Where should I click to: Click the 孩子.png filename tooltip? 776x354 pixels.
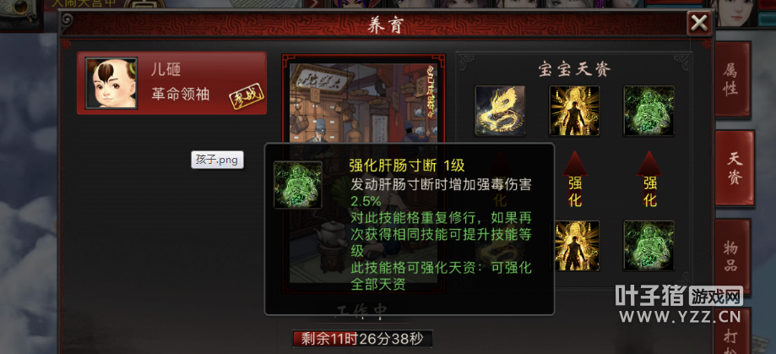pyautogui.click(x=217, y=160)
